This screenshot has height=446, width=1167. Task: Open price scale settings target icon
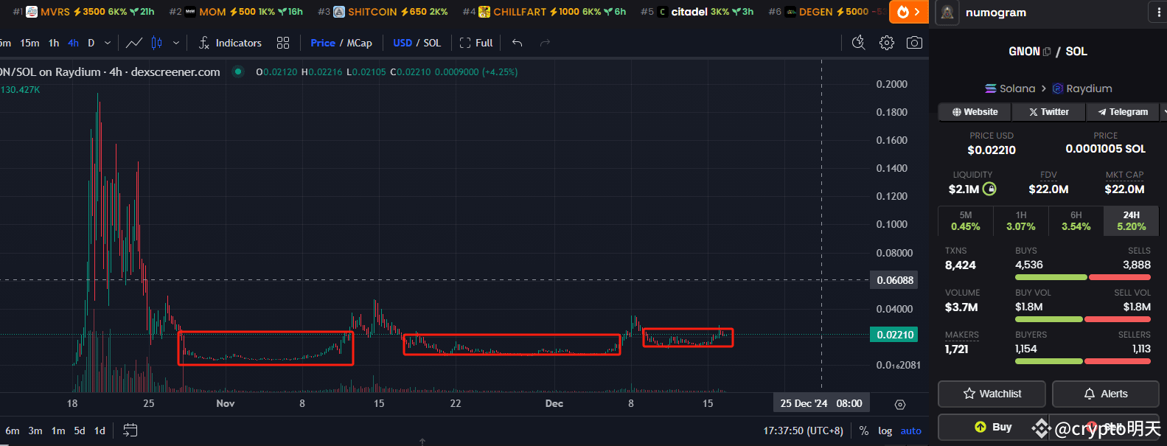[x=899, y=404]
